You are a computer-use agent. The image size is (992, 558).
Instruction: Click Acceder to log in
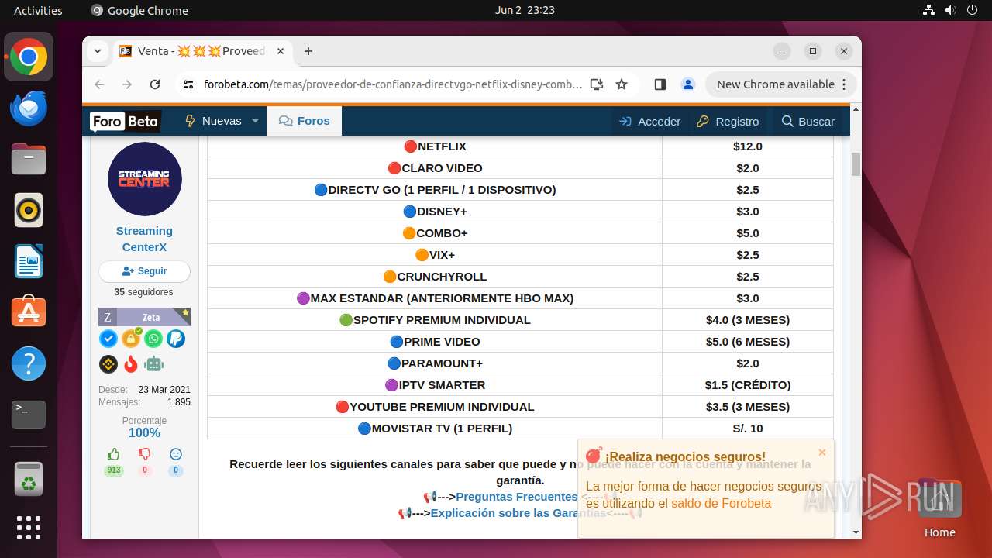click(x=650, y=121)
